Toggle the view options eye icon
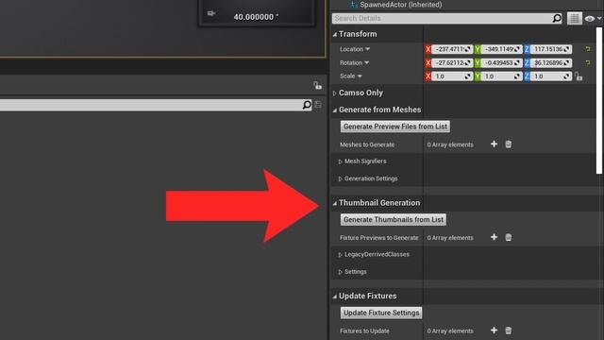This screenshot has width=604, height=340. click(x=589, y=18)
